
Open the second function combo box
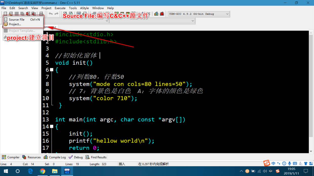coord(152,21)
